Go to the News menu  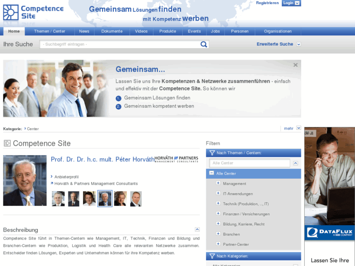point(84,31)
